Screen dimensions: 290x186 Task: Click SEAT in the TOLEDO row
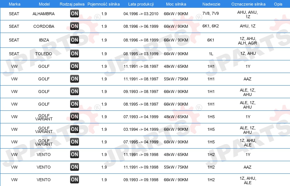pyautogui.click(x=14, y=54)
